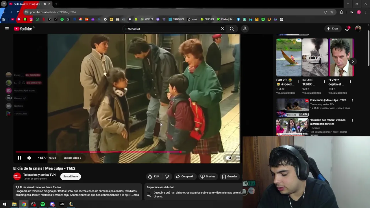Image resolution: width=370 pixels, height=208 pixels.
Task: Open the Spotify bookmark icon
Action: point(62,19)
